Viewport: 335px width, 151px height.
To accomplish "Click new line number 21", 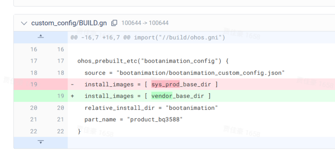I will pos(61,120).
